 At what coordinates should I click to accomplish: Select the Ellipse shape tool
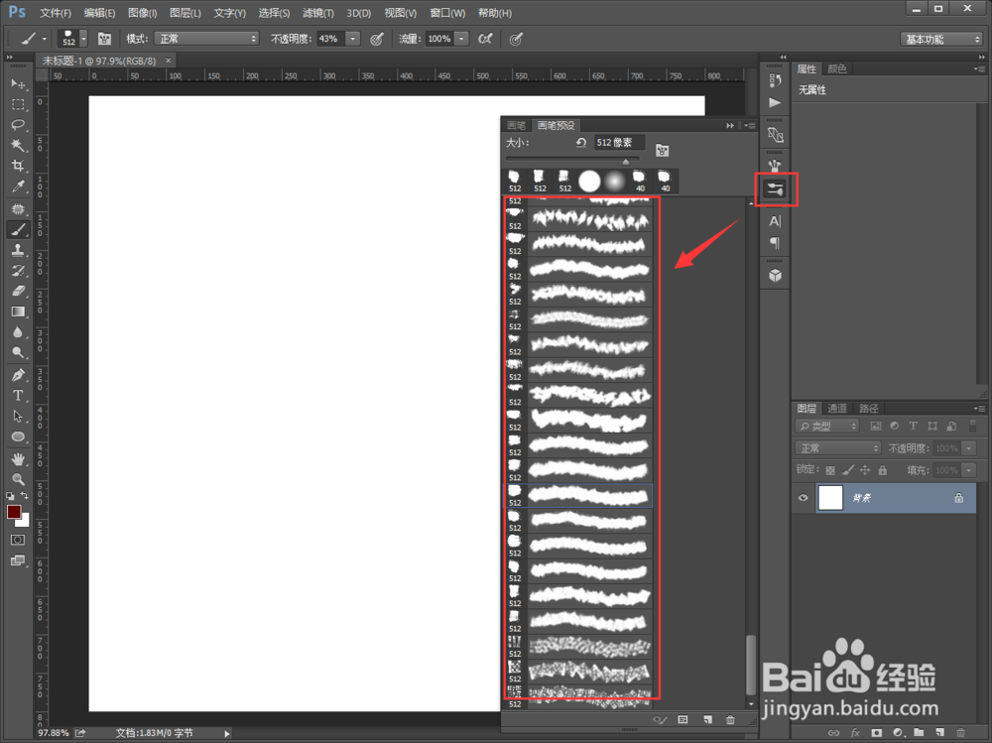18,436
